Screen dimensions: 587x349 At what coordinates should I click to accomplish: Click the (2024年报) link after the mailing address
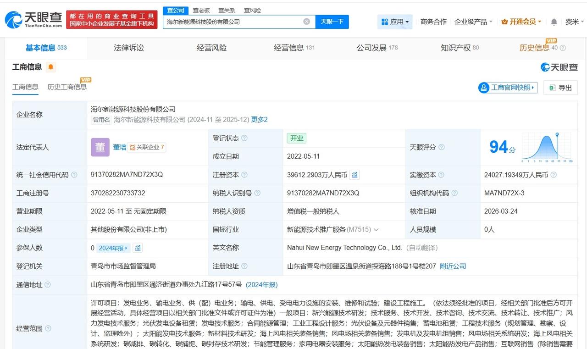pos(261,285)
